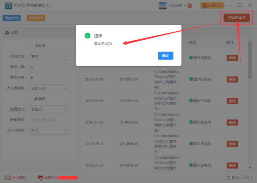Image resolution: width=257 pixels, height=183 pixels.
Task: Click success status icon for 文件B03.txt
Action: tap(191, 100)
